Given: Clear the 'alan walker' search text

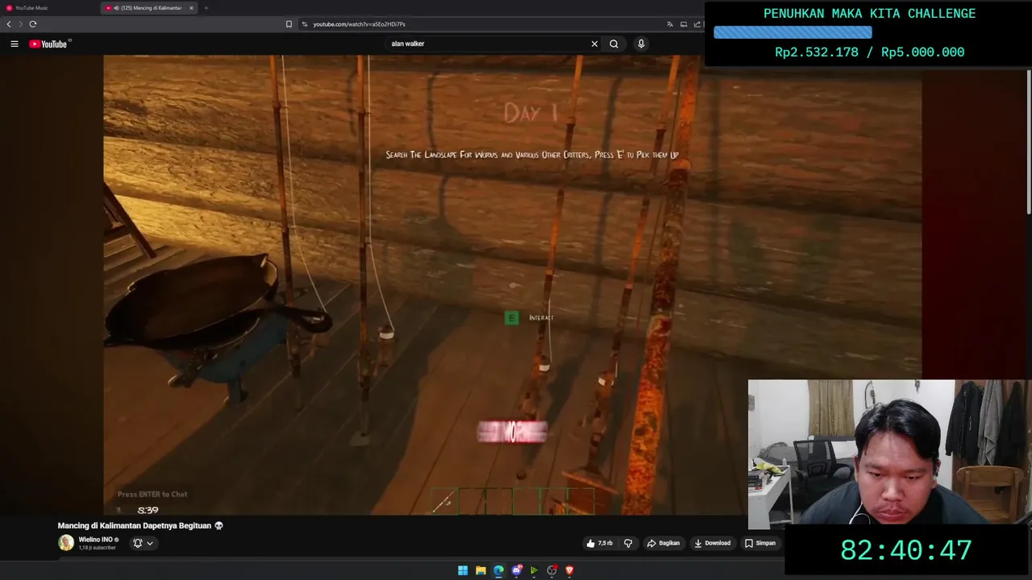Looking at the screenshot, I should (594, 43).
